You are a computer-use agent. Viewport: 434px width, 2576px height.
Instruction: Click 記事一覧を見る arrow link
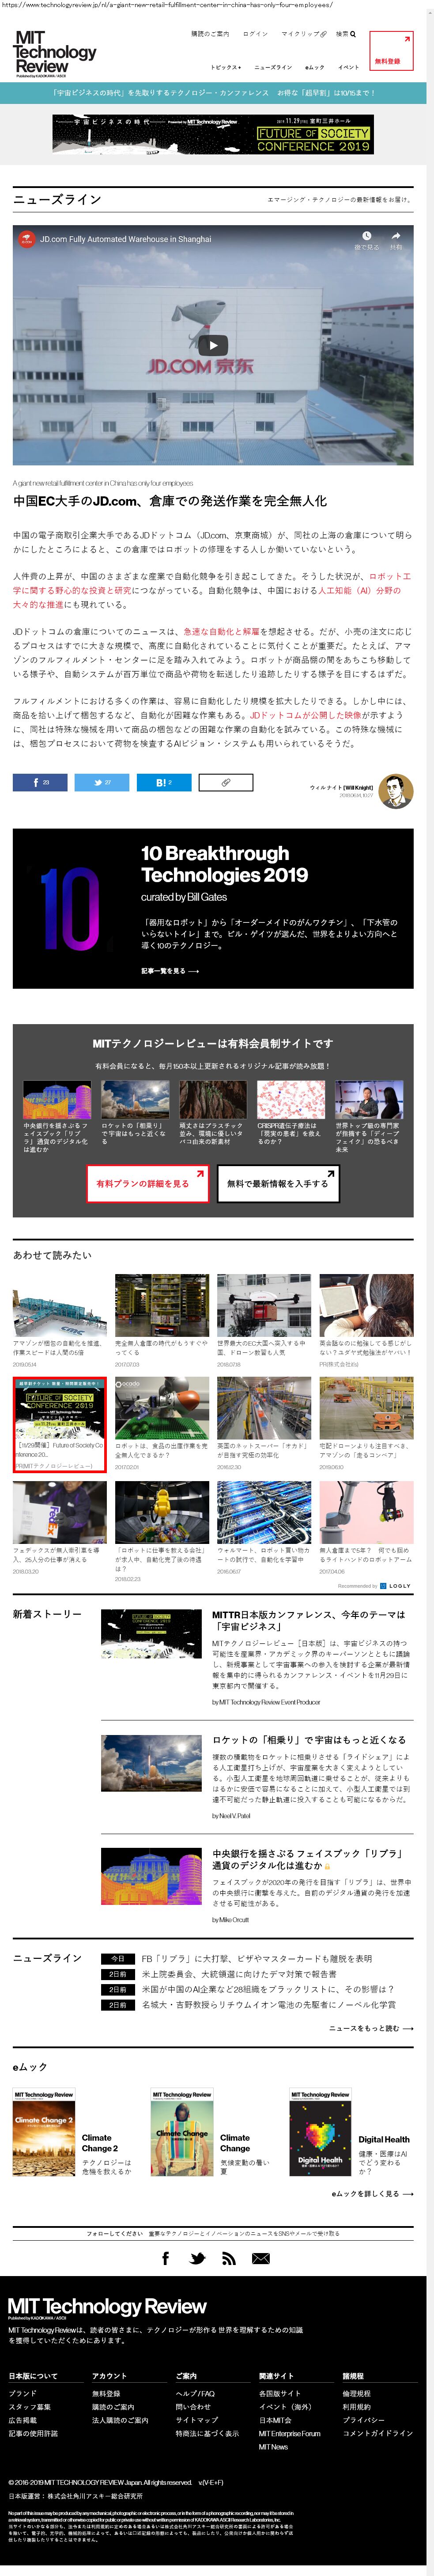(x=170, y=971)
